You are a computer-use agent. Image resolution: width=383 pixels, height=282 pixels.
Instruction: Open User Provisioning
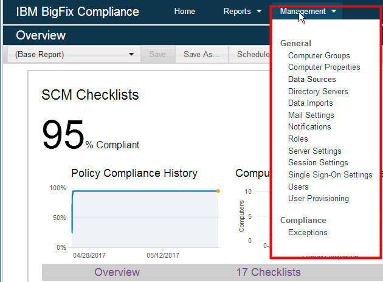pos(318,199)
